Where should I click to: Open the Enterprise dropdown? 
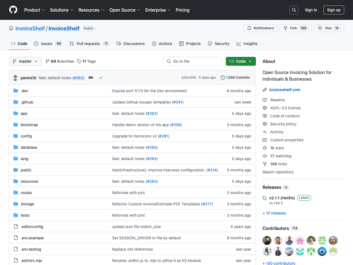click(158, 10)
